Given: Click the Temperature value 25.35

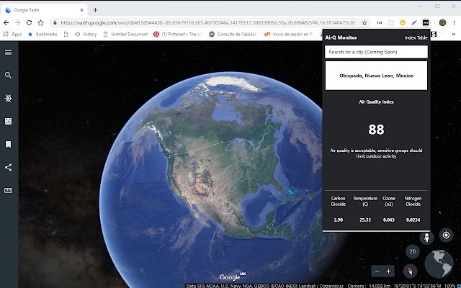Looking at the screenshot, I should point(365,220).
